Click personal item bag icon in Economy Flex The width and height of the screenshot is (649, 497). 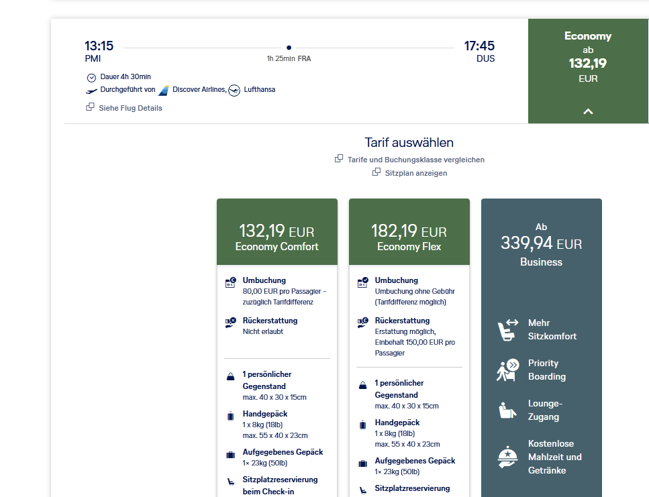tap(362, 386)
